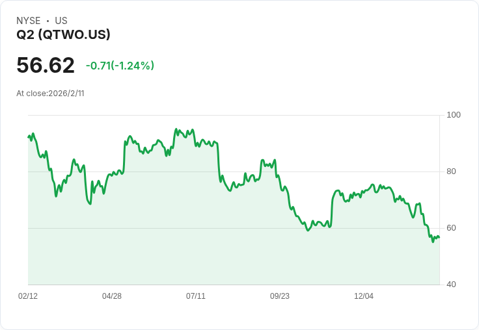Image resolution: width=479 pixels, height=330 pixels.
Task: Select the 04/28 date on the x-axis
Action: (112, 296)
